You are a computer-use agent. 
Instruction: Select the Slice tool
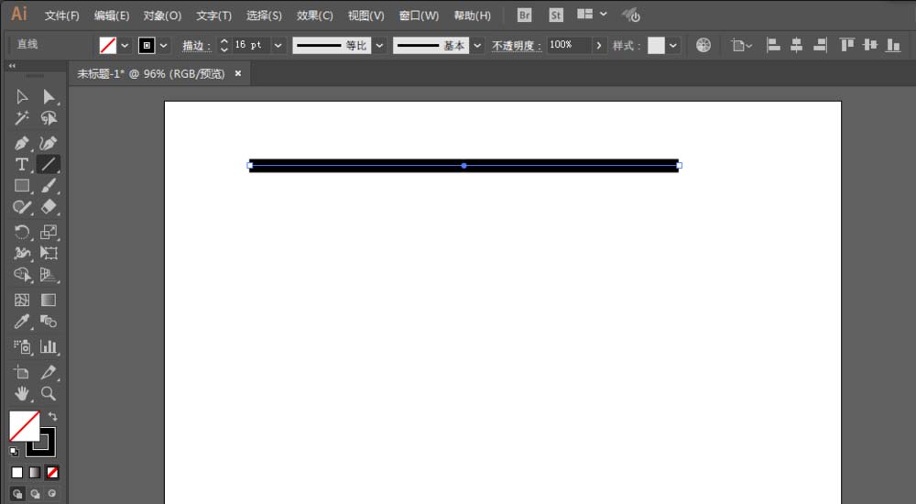click(49, 372)
